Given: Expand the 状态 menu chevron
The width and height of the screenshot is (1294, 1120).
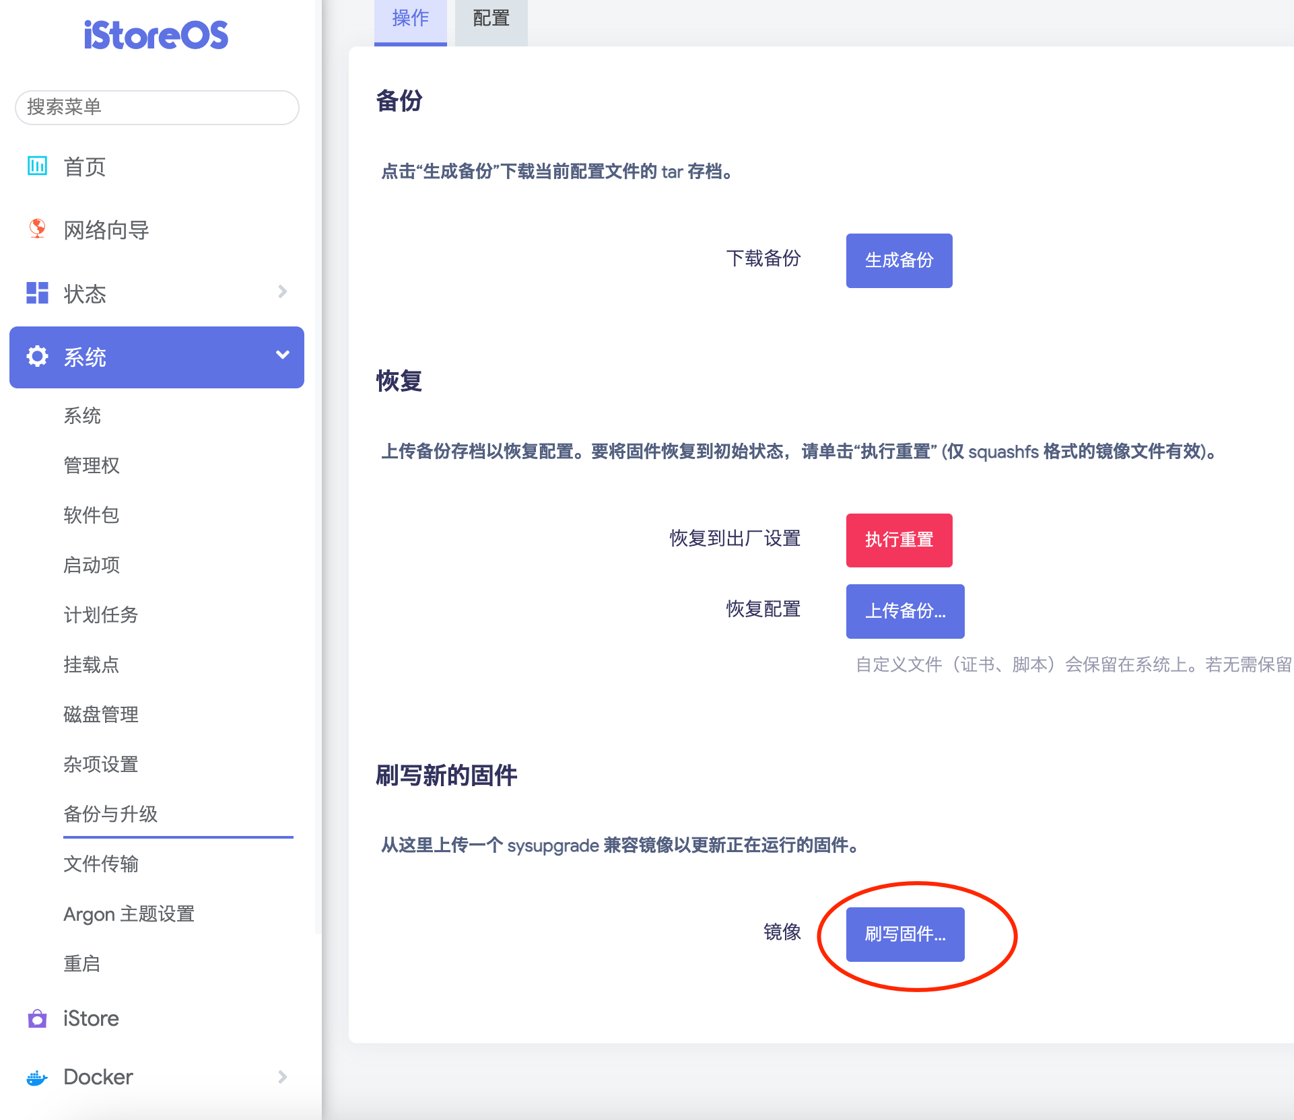Looking at the screenshot, I should coord(283,292).
